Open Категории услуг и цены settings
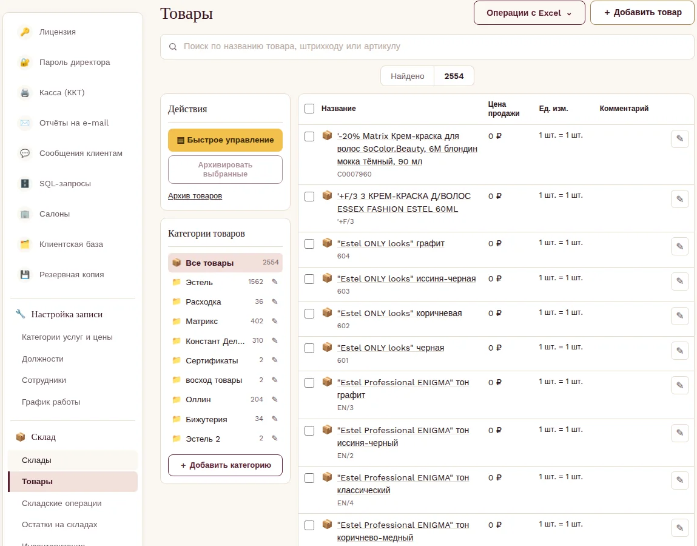The width and height of the screenshot is (697, 546). click(67, 337)
